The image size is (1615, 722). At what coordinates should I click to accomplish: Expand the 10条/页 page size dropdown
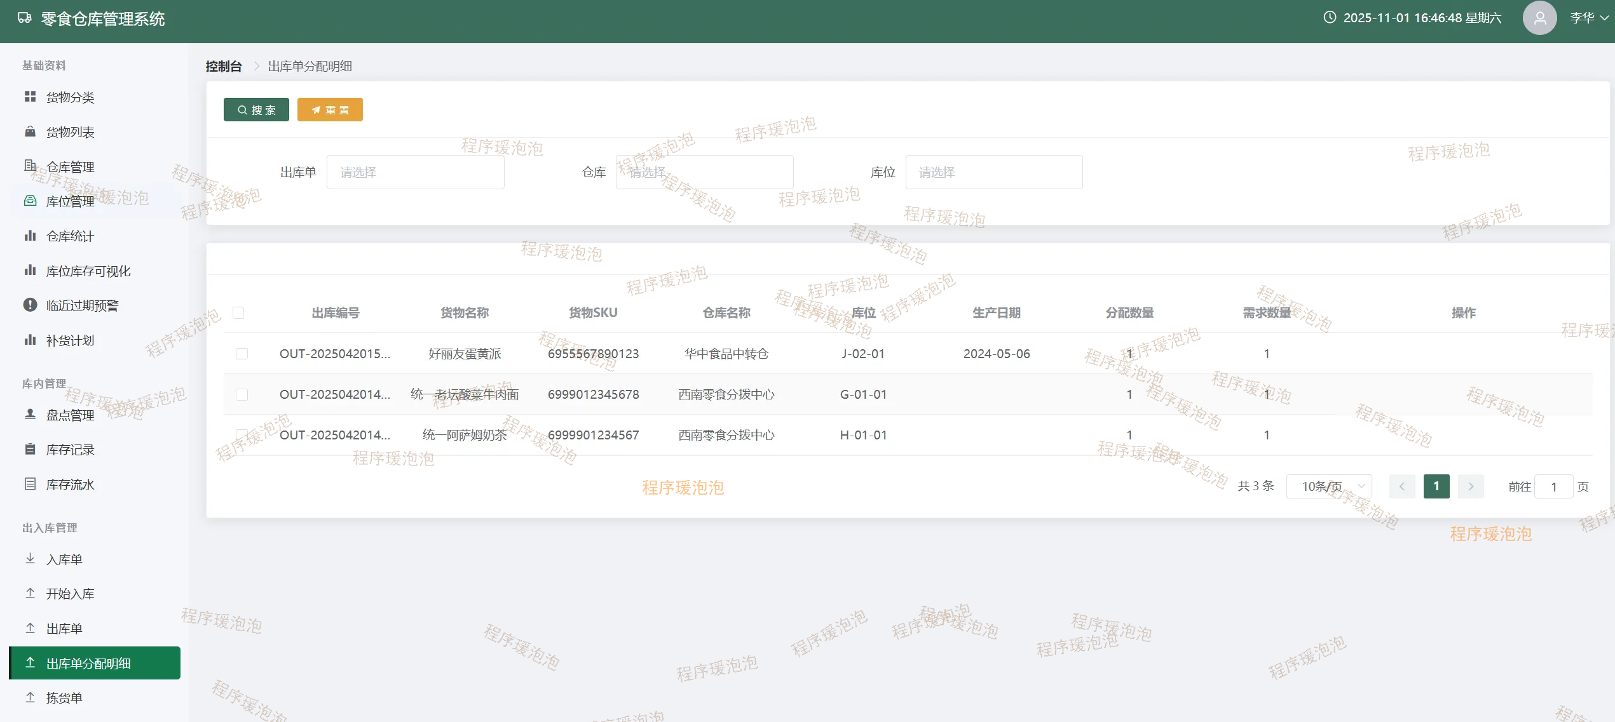coord(1329,486)
